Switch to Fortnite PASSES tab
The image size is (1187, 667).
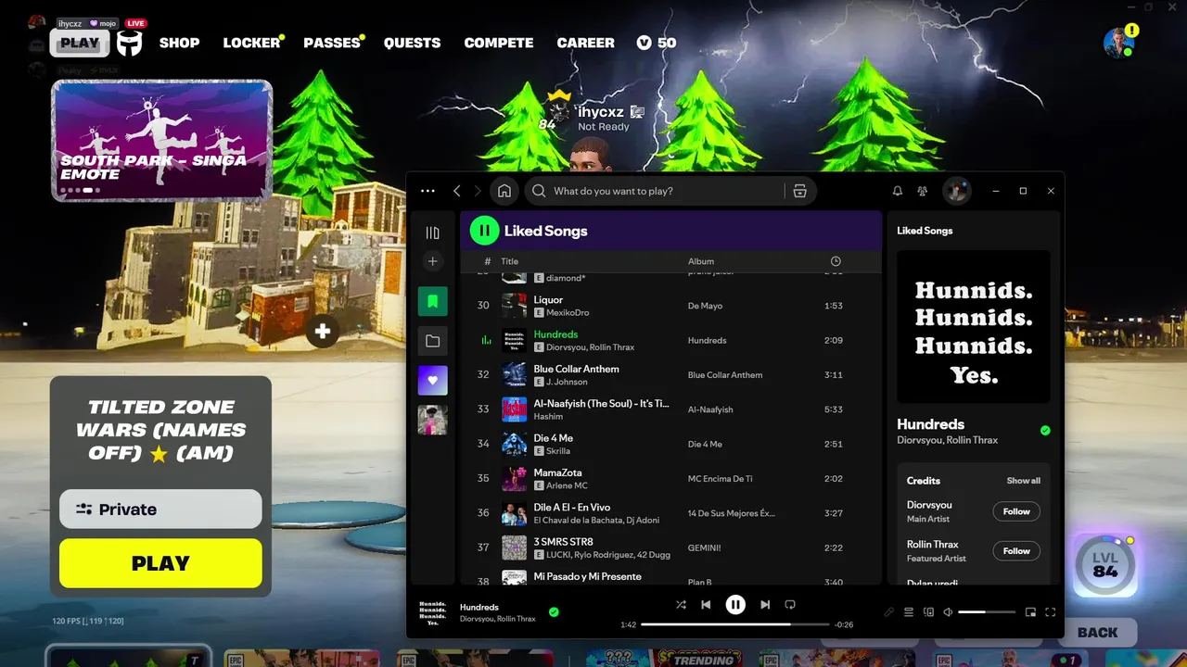point(334,43)
